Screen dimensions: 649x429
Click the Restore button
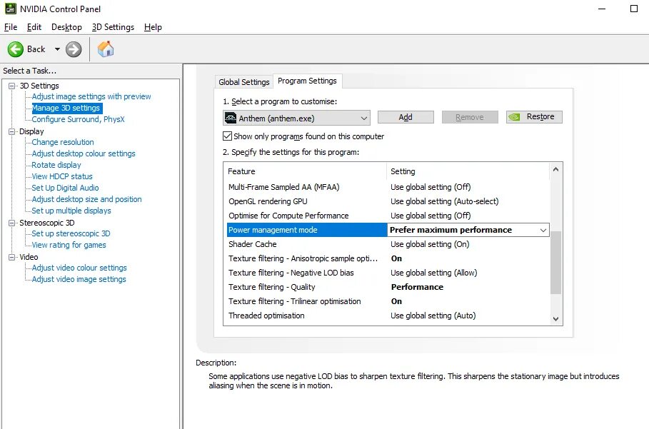pos(534,117)
